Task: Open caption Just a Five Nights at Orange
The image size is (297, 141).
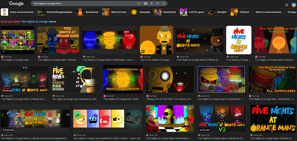Action: click(x=156, y=60)
